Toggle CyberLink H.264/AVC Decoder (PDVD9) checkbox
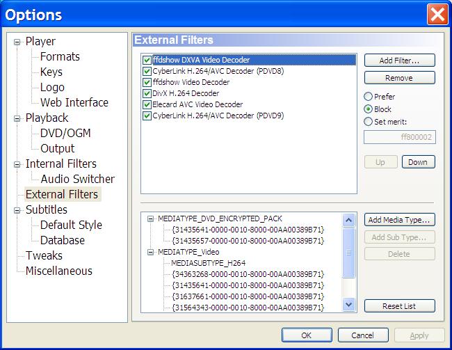Screen dimensions: 452x350 tap(147, 116)
